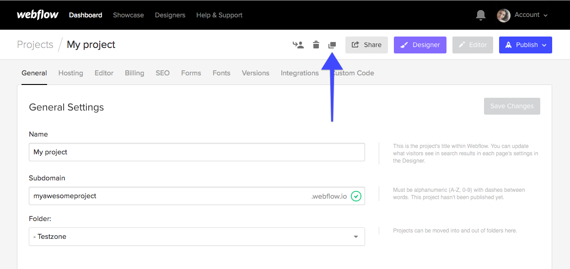
Task: Open the Account dropdown menu
Action: click(x=531, y=15)
